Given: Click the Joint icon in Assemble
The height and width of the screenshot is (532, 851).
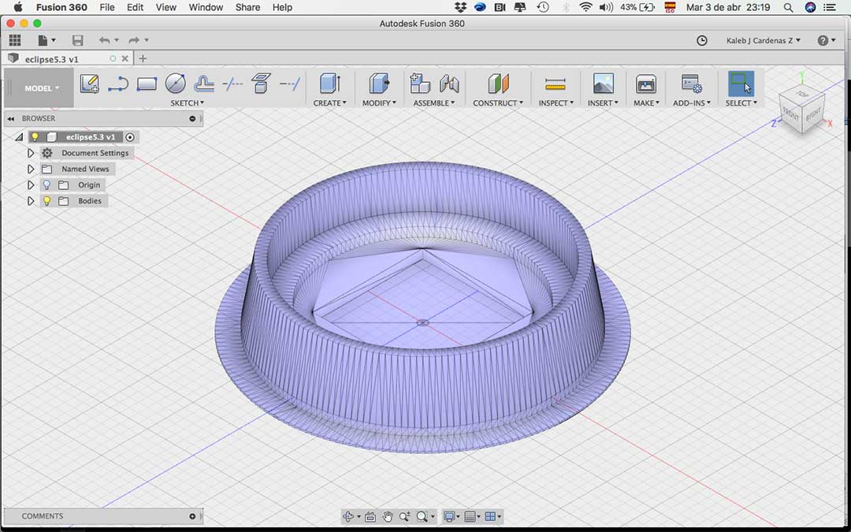Looking at the screenshot, I should click(x=449, y=84).
